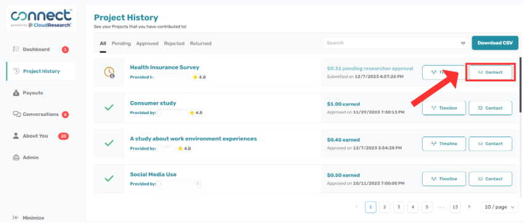Click the Dashboard red notification badge
The width and height of the screenshot is (524, 223).
(x=65, y=50)
